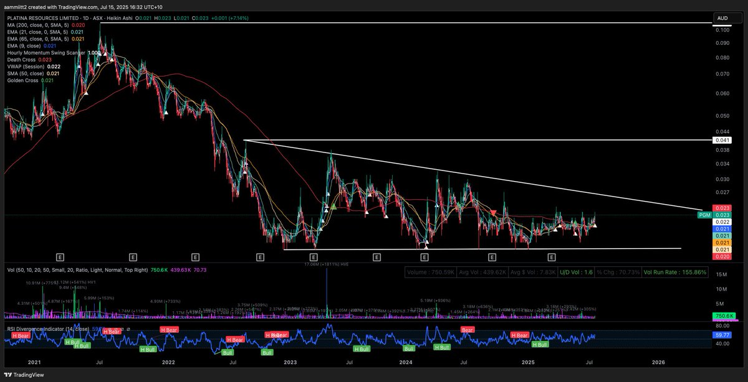
Task: Click the blue 59.77 RSI value label
Action: pyautogui.click(x=722, y=334)
